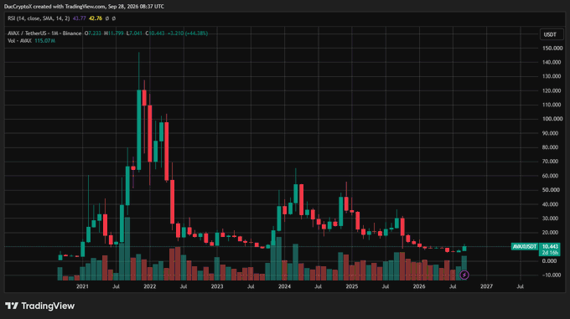
Task: Click the 2021 label on the time axis
Action: coord(82,286)
